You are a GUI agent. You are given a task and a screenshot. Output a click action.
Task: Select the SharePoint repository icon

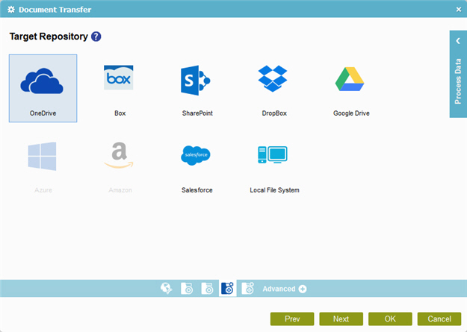click(195, 81)
